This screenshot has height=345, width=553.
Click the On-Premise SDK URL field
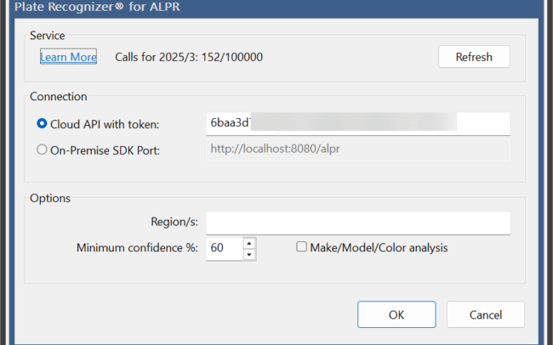(x=358, y=150)
